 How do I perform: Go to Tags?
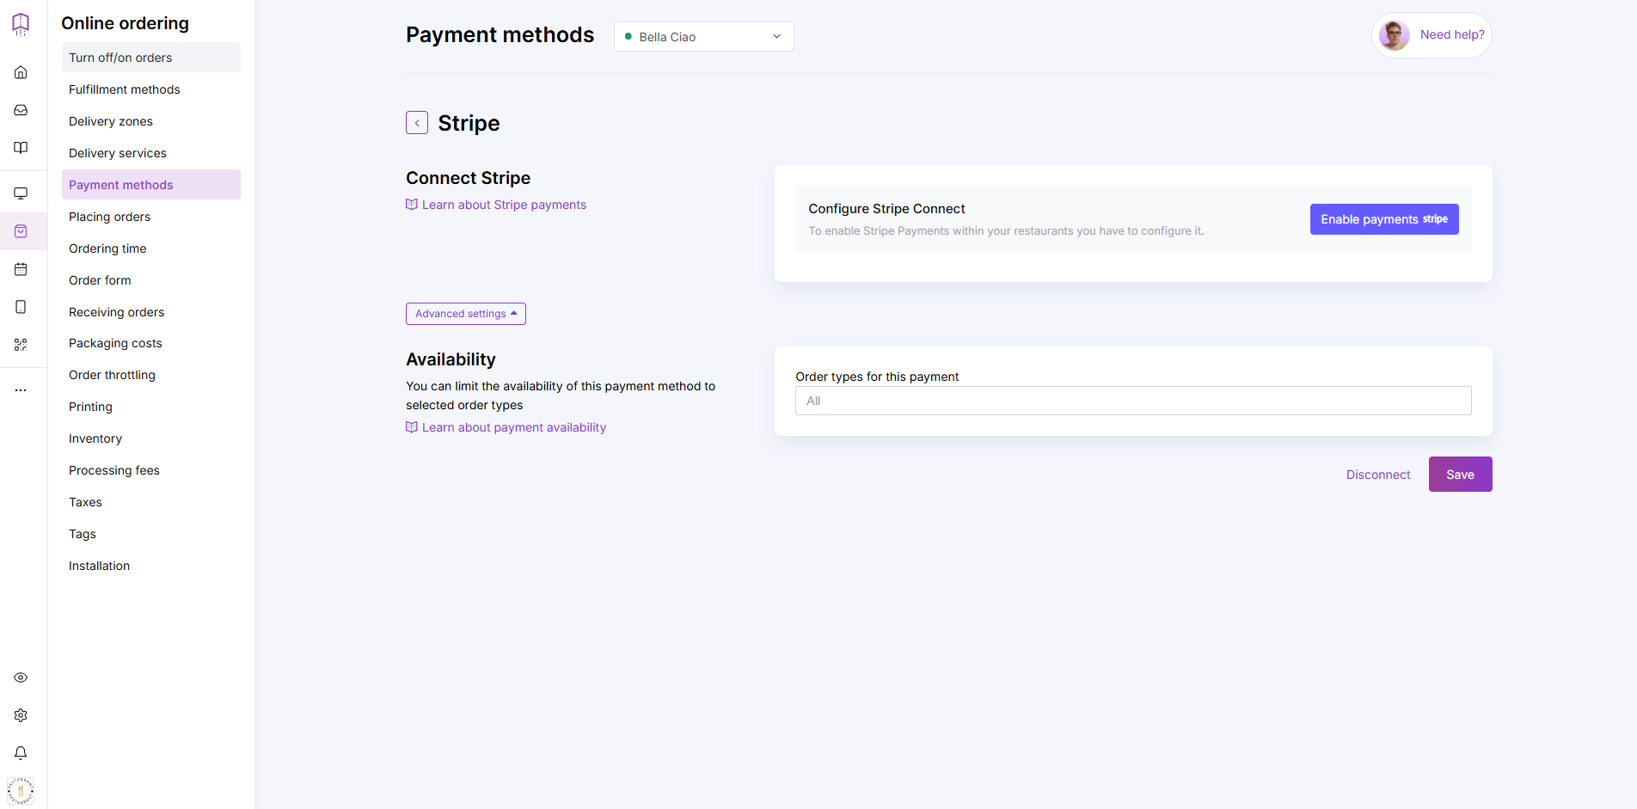point(151,534)
